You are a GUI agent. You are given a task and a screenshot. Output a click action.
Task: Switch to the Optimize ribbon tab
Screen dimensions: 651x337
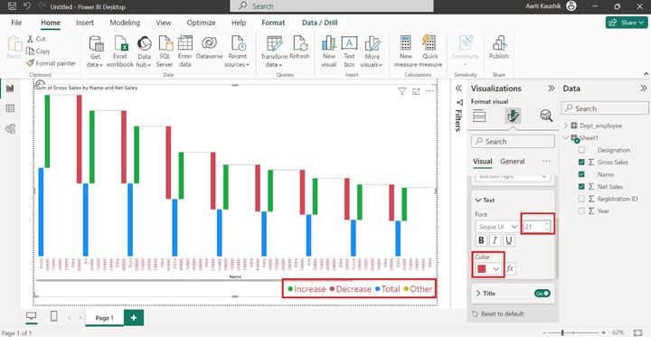[x=201, y=23]
